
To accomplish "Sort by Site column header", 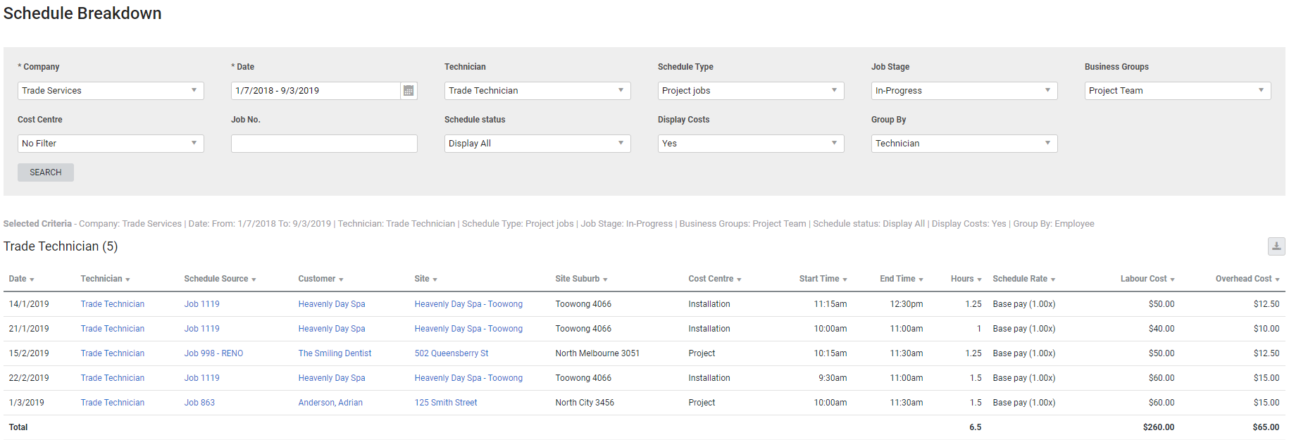I will point(425,279).
